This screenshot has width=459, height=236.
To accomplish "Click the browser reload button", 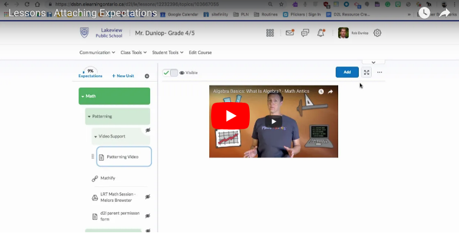I will click(27, 4).
